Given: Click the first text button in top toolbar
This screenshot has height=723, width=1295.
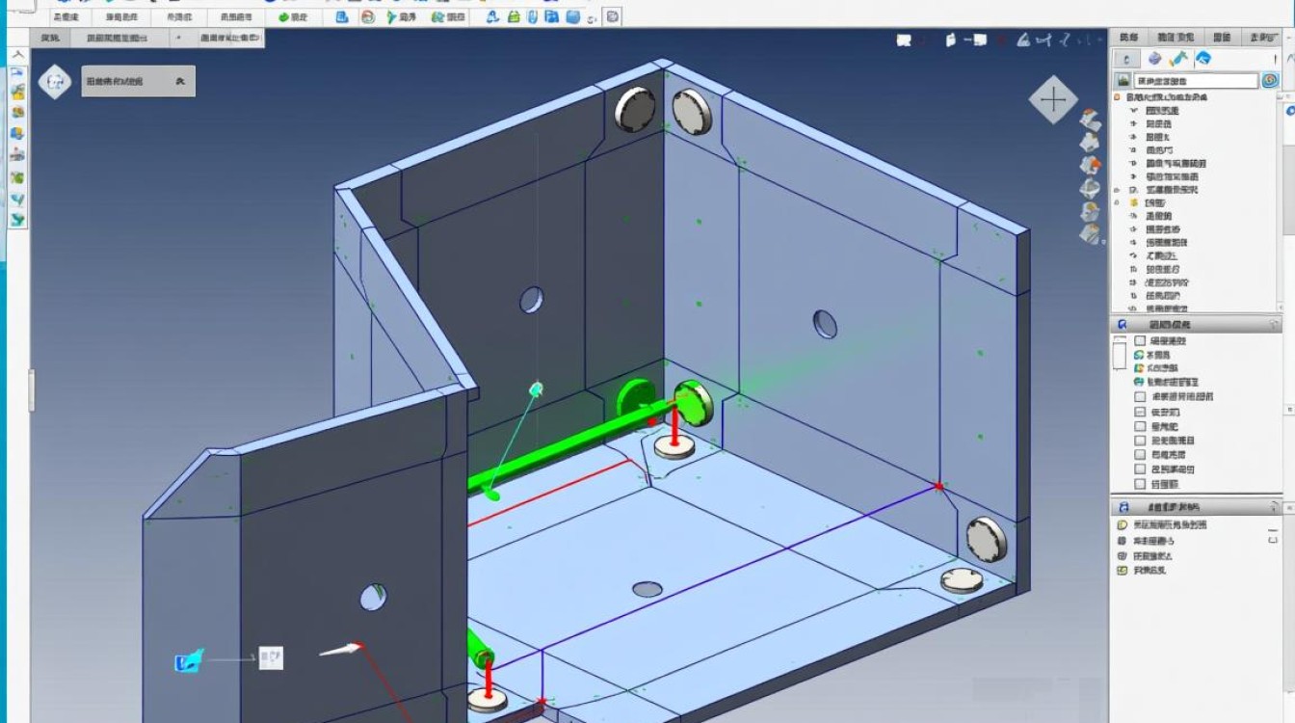Looking at the screenshot, I should (x=66, y=17).
